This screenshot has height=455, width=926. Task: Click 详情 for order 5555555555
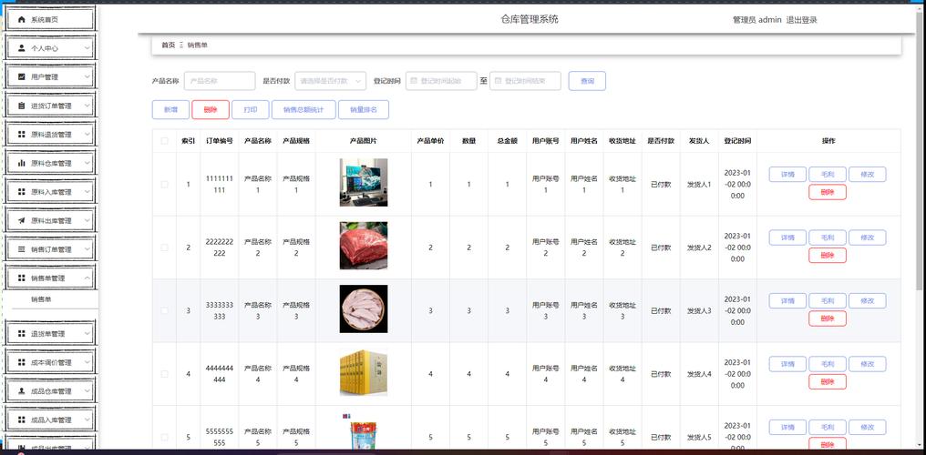click(787, 427)
